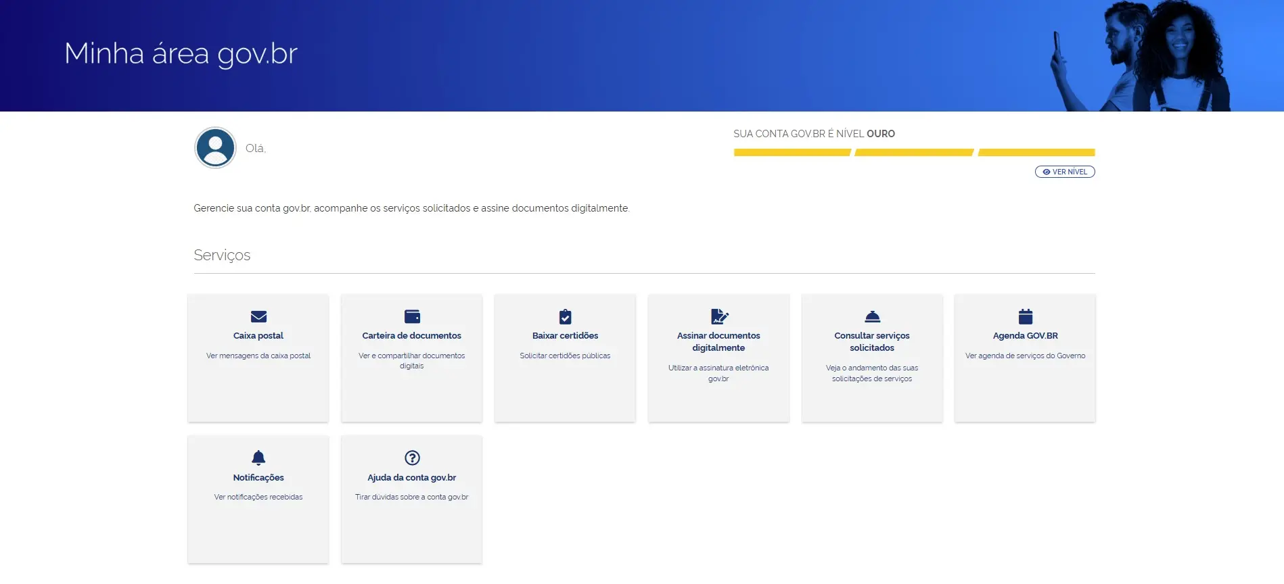Click 'Ver e compartilhar documentos digitais' text
1284x584 pixels.
click(411, 361)
